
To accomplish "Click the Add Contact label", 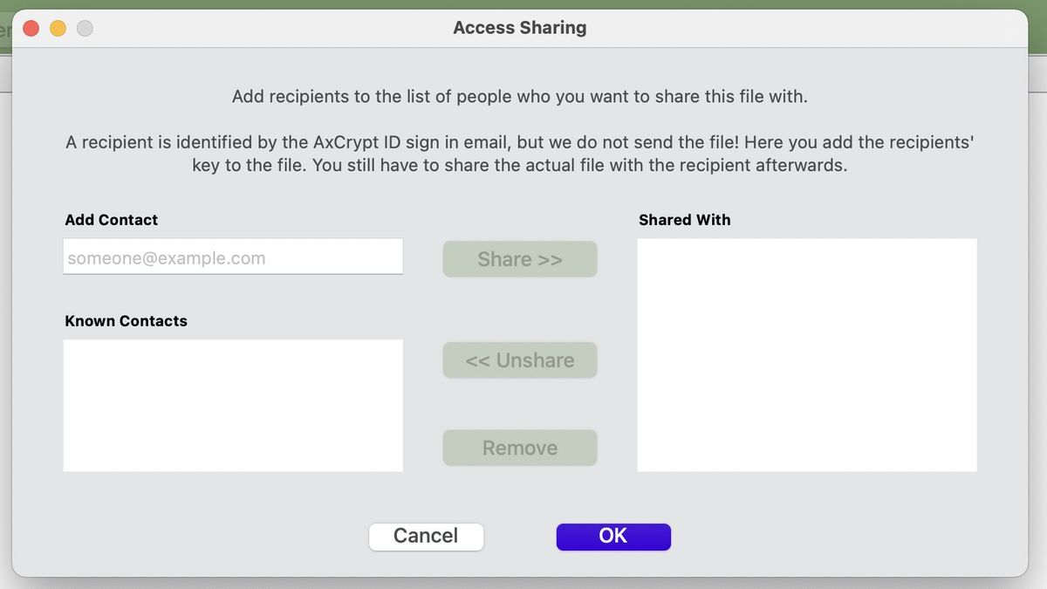I will [x=111, y=220].
